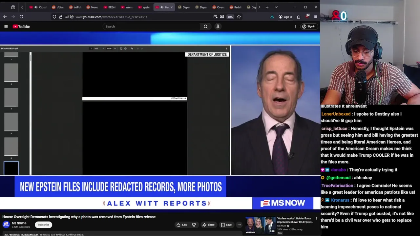Open the 'Nuclear option' recommended video thumbnail
Image resolution: width=420 pixels, height=236 pixels.
tap(261, 225)
